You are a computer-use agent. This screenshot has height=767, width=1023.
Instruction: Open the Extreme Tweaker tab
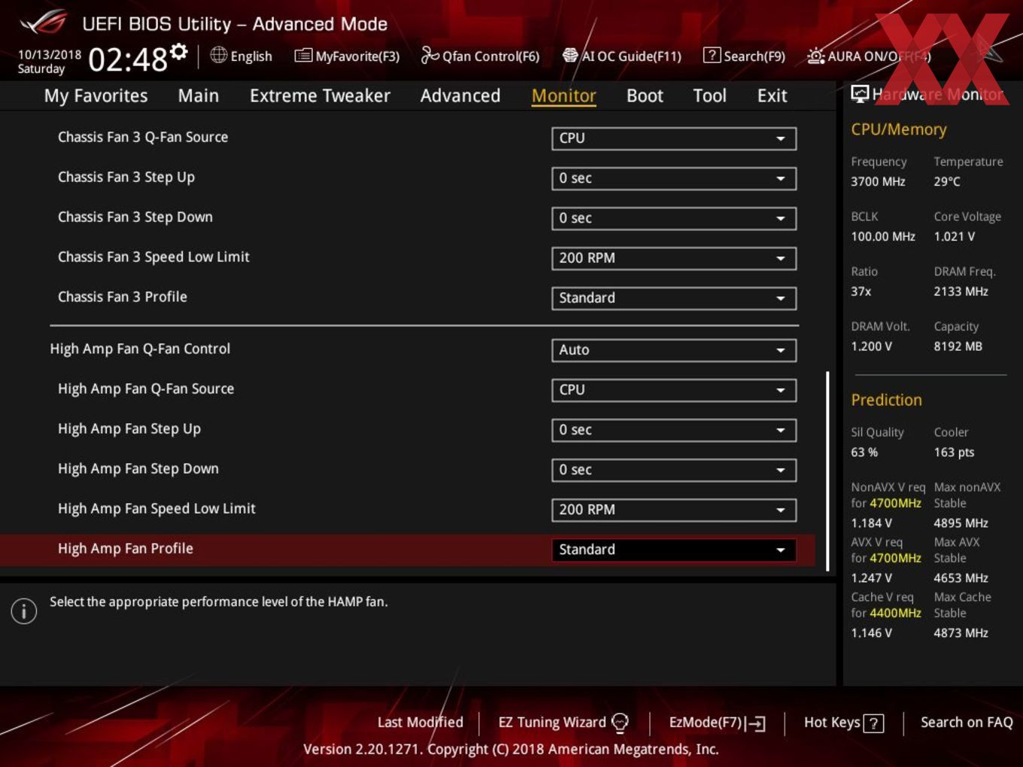(320, 95)
